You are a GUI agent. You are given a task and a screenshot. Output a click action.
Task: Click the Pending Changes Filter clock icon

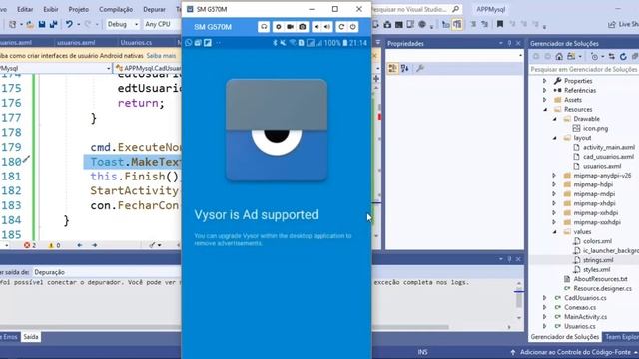click(x=595, y=57)
